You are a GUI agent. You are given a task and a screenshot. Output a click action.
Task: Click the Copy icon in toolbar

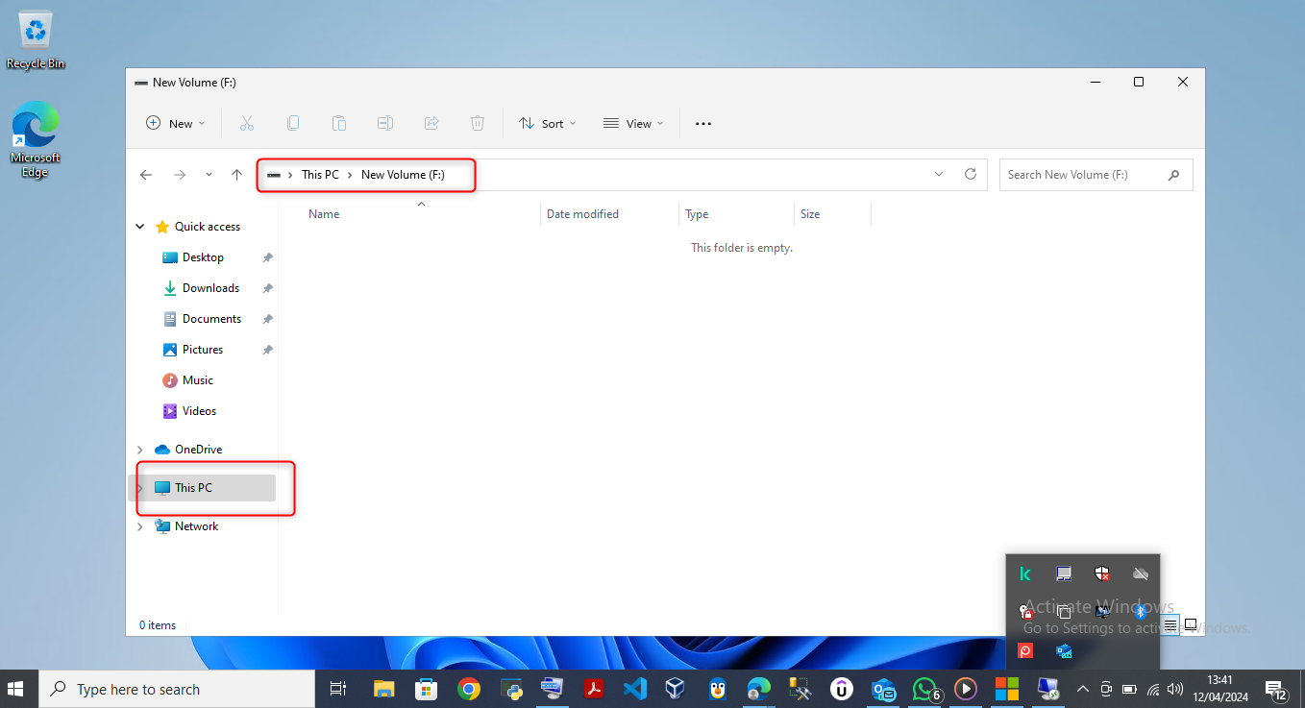tap(293, 123)
